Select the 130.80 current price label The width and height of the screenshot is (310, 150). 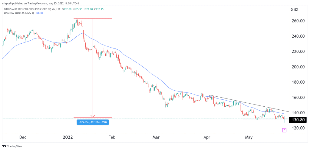coord(298,120)
